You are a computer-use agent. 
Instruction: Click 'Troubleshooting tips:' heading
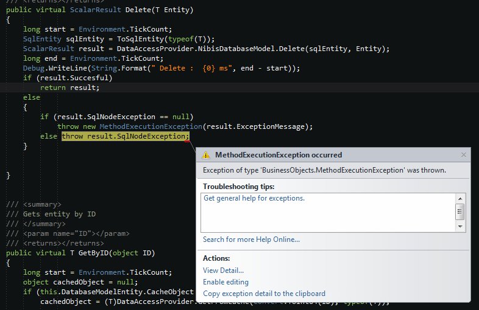(x=238, y=187)
